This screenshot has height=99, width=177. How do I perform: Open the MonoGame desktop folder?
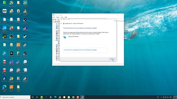[19, 3]
